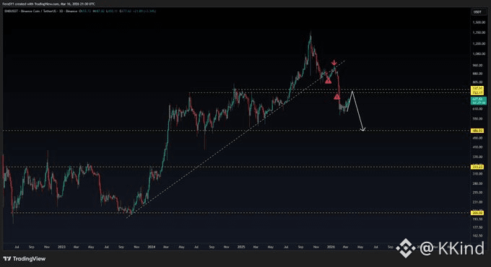Select the upper red warning triangle on trendline

[328, 81]
